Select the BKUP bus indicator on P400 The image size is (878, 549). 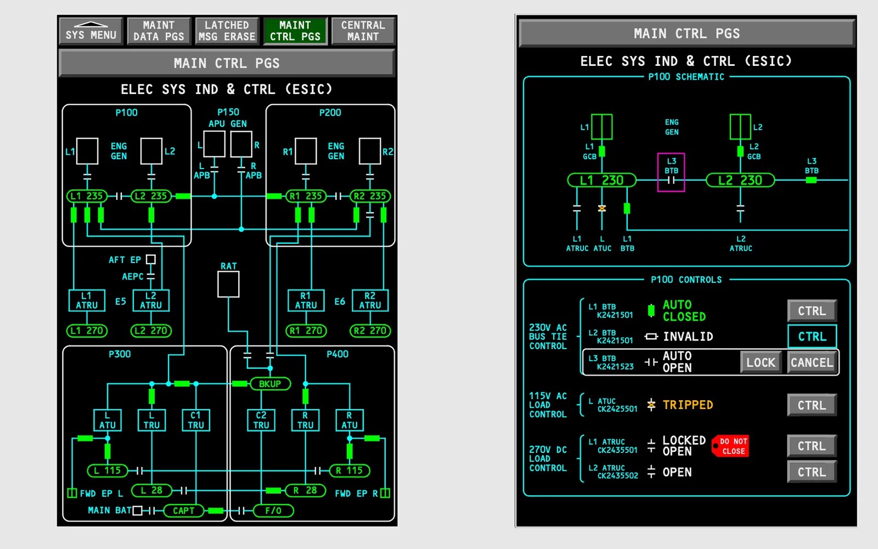coord(271,384)
